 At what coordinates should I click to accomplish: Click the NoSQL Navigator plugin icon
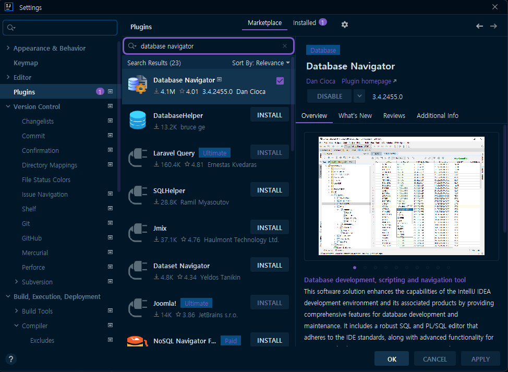pyautogui.click(x=138, y=341)
